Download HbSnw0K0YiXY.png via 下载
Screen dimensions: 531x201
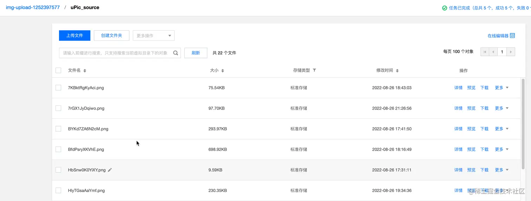484,170
